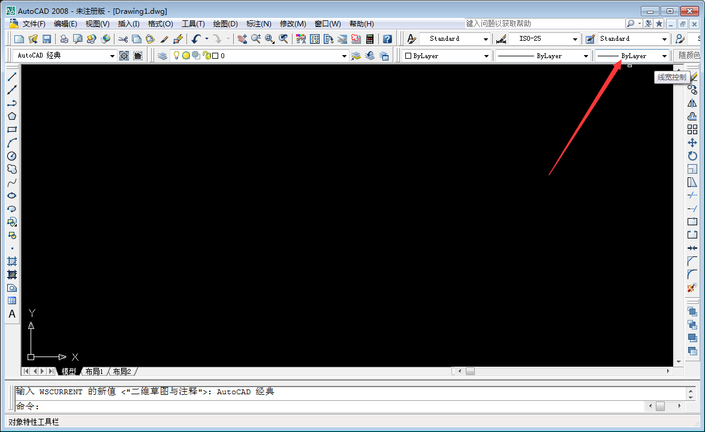Expand the AutoCAD 经典 workspace dropdown
This screenshot has height=432, width=705.
tap(112, 55)
